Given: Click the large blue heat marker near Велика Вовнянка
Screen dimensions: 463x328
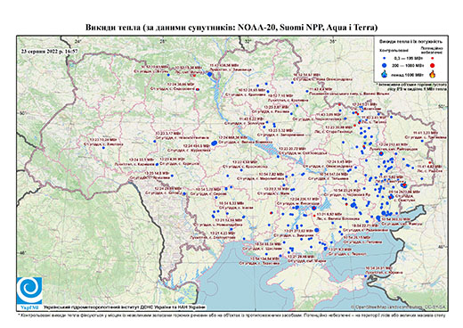Looking at the screenshot, I should pos(214,143).
